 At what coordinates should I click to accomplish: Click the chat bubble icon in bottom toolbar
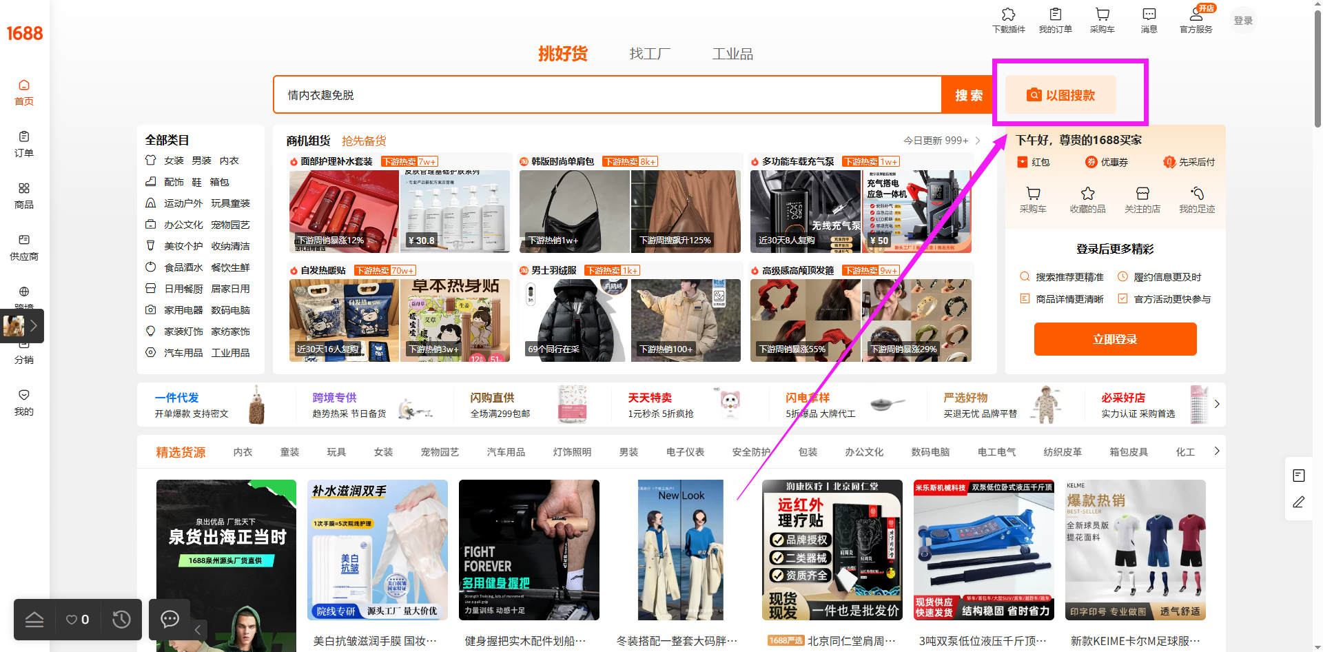click(x=170, y=620)
